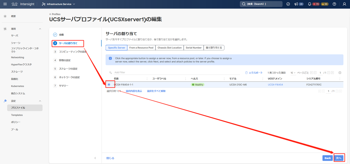Open ポリシー in the sidebar

pos(16,122)
